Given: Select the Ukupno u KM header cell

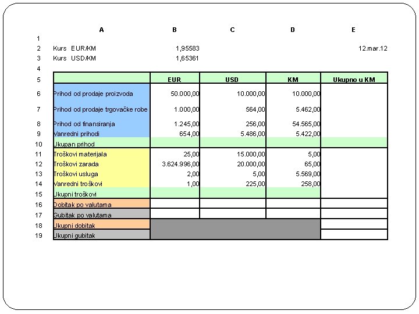Looking at the screenshot, I should pyautogui.click(x=354, y=78).
